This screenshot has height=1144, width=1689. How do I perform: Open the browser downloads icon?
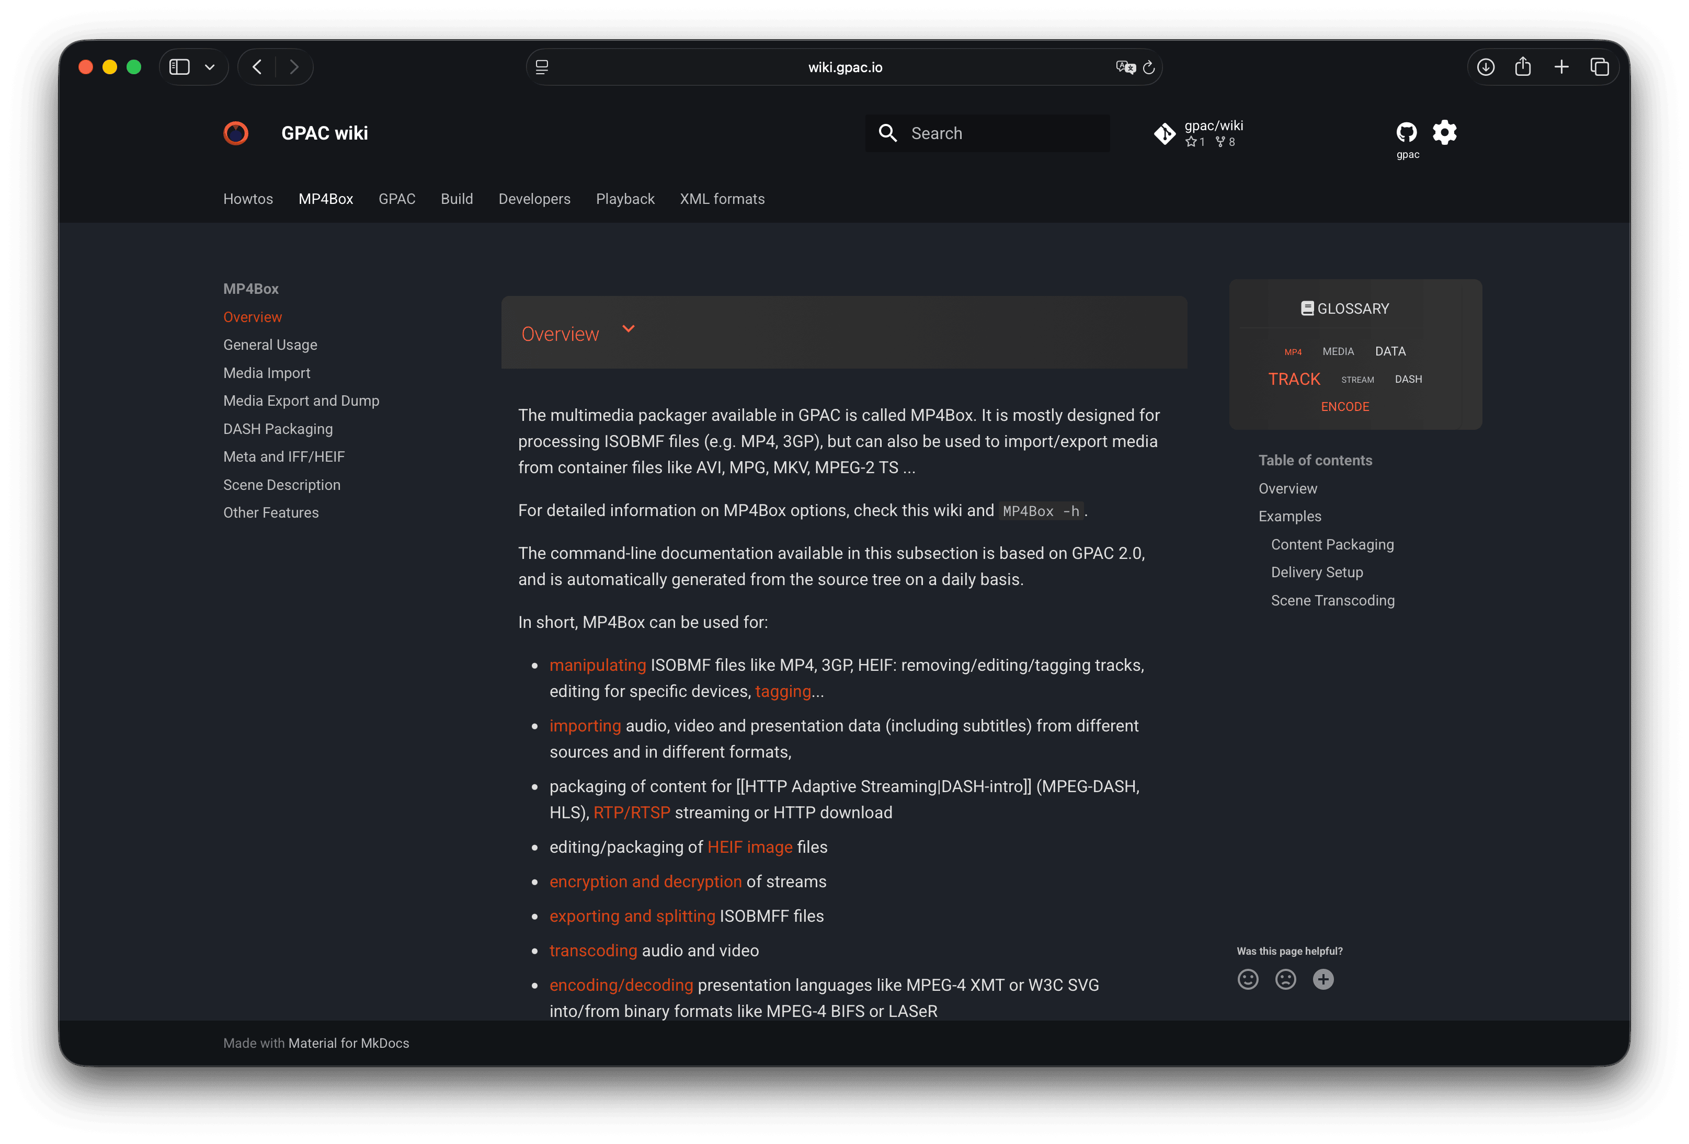coord(1486,67)
